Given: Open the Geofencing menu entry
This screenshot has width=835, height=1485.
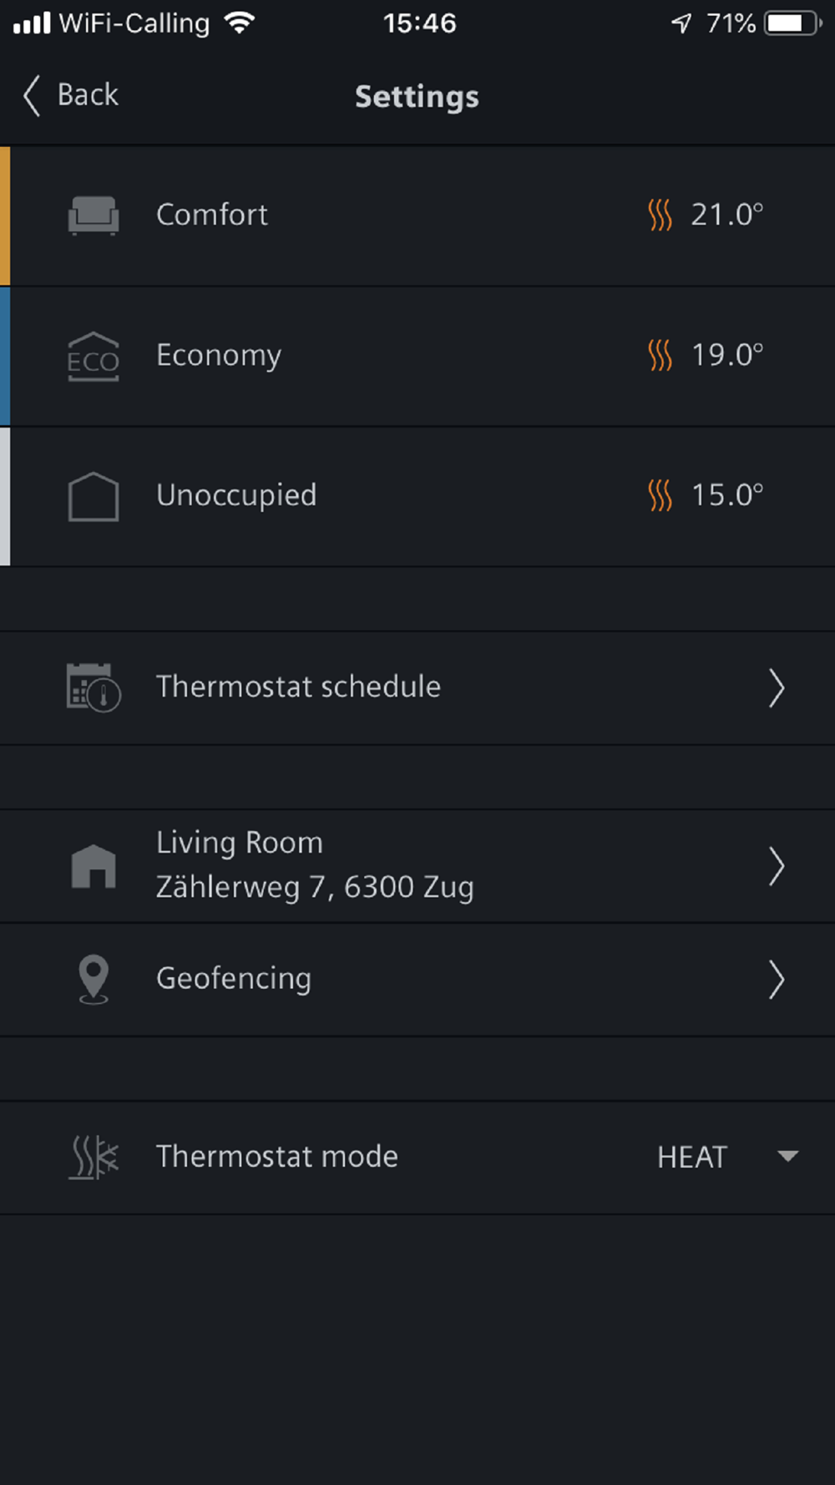Looking at the screenshot, I should [x=417, y=980].
